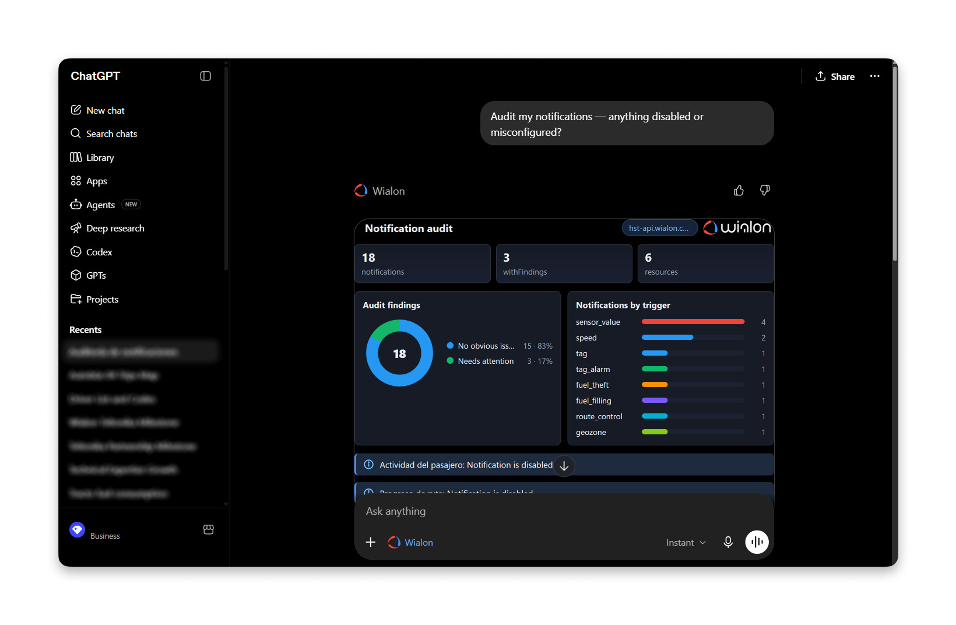Click the Audit findings donut chart

point(399,353)
